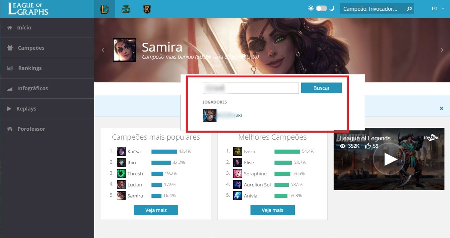Play the League of Legends video
The height and width of the screenshot is (238, 450).
pyautogui.click(x=389, y=159)
